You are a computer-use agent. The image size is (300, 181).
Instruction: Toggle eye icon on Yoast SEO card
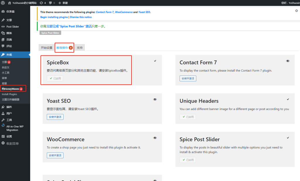pyautogui.click(x=155, y=99)
